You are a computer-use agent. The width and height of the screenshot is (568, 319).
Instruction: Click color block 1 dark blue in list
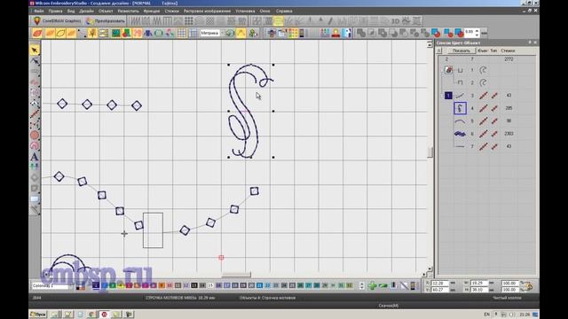click(448, 96)
